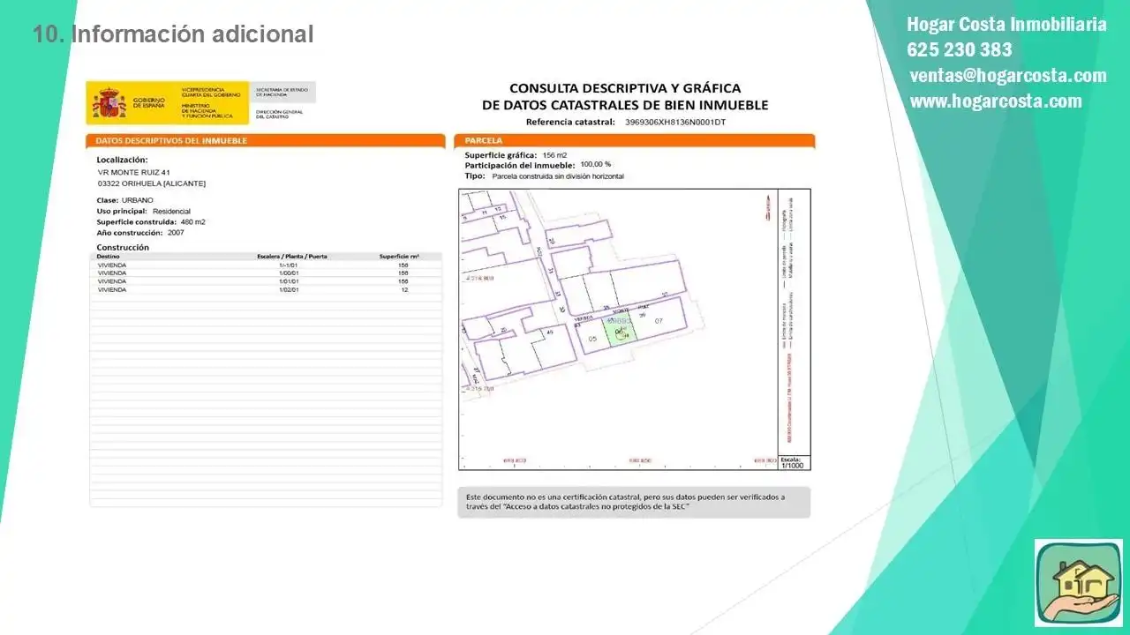This screenshot has width=1130, height=635.
Task: Click Tipo: Parcela construida sin división horizontal
Action: (545, 176)
